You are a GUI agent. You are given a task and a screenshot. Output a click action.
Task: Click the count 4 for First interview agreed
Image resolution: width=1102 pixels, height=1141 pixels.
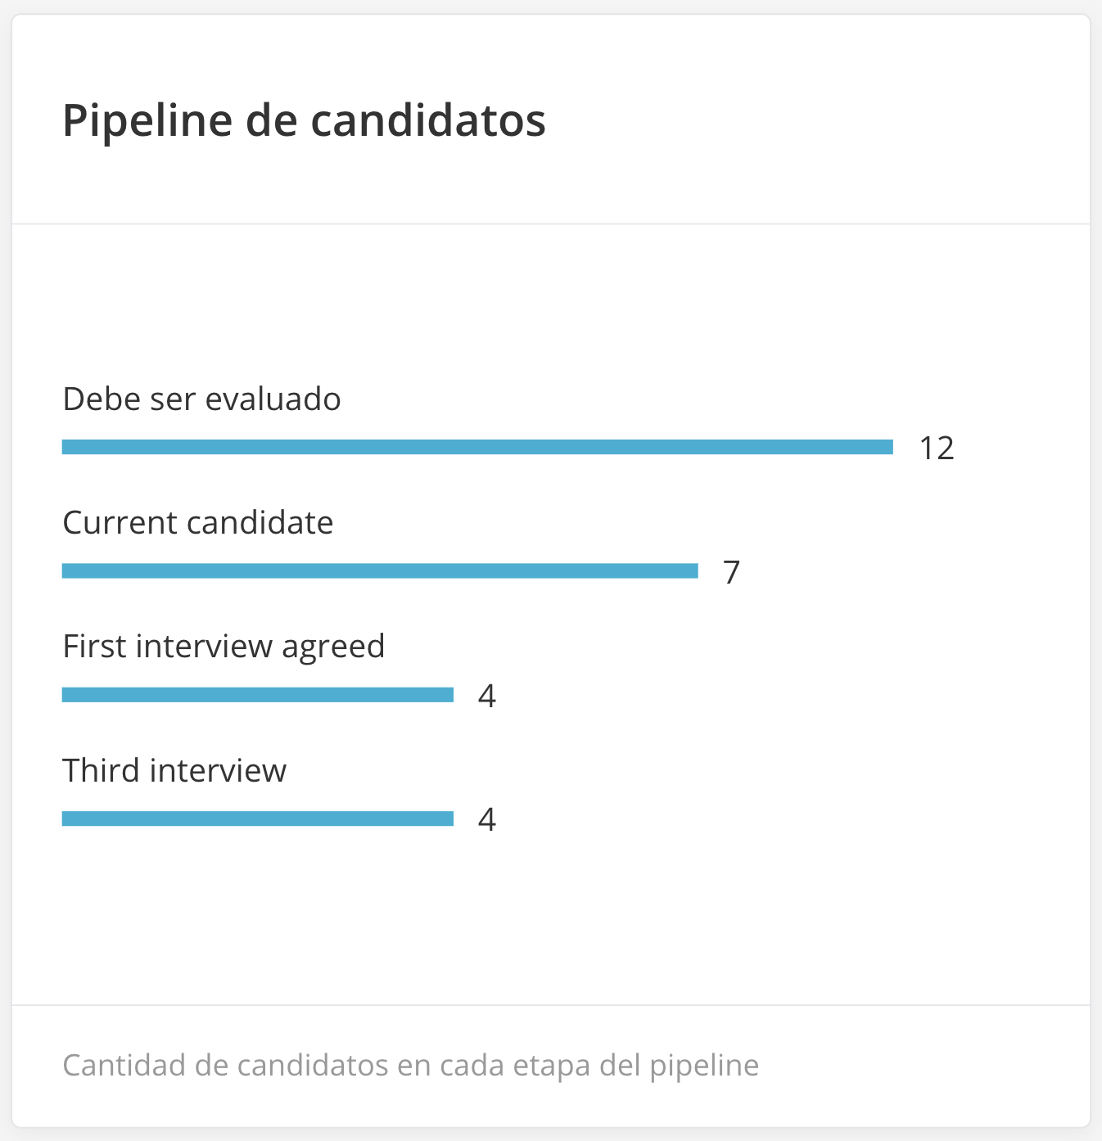(487, 696)
